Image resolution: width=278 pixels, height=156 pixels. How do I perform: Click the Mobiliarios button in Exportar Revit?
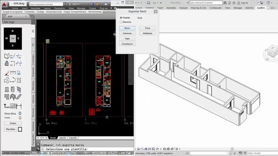click(148, 33)
